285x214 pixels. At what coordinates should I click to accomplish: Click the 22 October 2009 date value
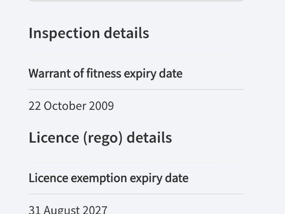(71, 106)
